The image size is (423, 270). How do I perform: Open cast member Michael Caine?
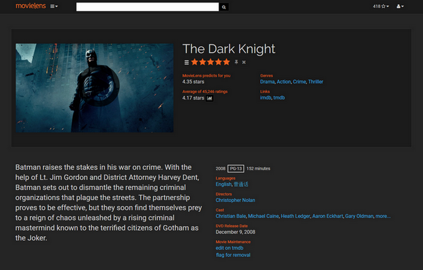coord(263,216)
